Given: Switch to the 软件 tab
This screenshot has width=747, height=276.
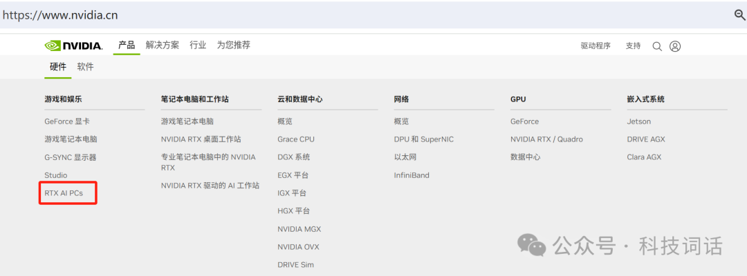Looking at the screenshot, I should tap(85, 67).
